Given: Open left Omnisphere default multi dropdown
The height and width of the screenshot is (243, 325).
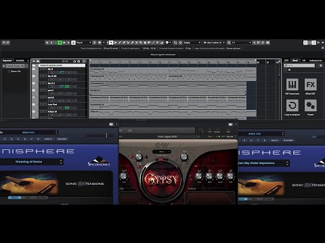Looking at the screenshot, I should 29,132.
